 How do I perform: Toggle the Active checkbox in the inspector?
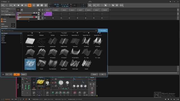tap(2, 19)
